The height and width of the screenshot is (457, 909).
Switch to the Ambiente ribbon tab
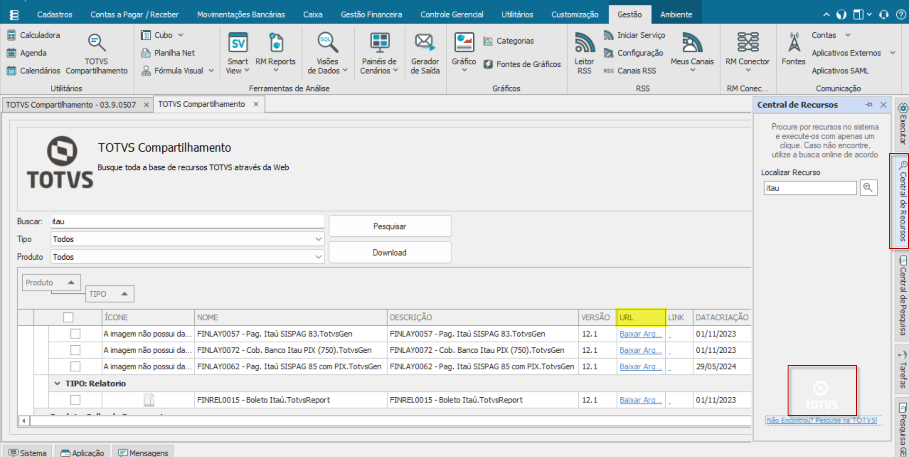[676, 15]
